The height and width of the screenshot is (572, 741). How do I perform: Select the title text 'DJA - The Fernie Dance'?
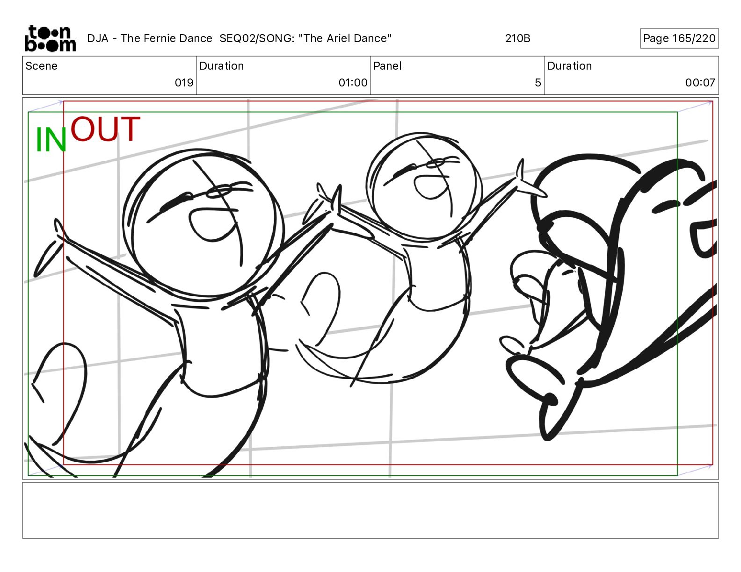[x=150, y=38]
